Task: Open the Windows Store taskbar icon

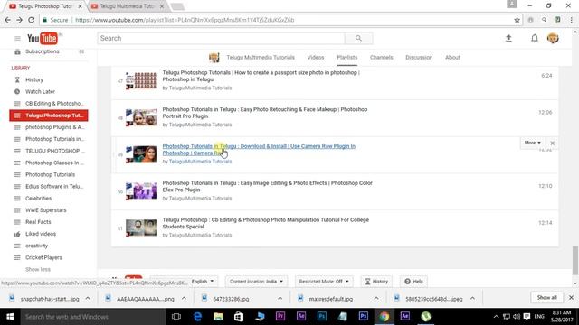Action: coord(239,317)
